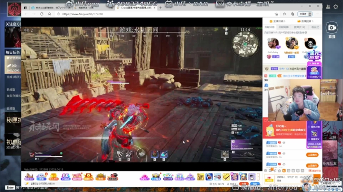The width and height of the screenshot is (343, 192).
Task: Click the orange chat send button
Action: pyautogui.click(x=317, y=179)
